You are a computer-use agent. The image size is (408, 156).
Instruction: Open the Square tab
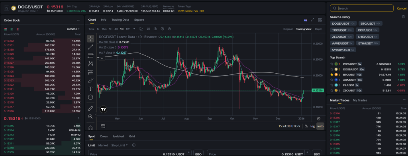coord(139,20)
